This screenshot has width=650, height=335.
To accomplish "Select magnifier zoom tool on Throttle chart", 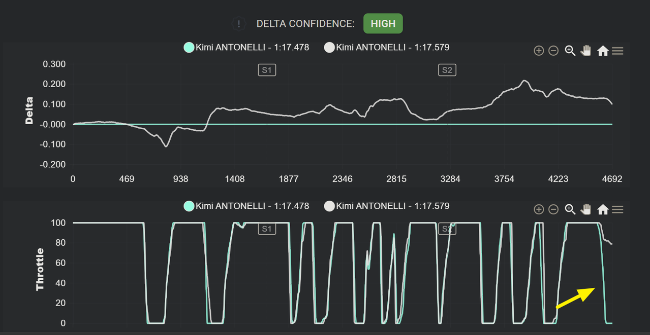I will 570,209.
